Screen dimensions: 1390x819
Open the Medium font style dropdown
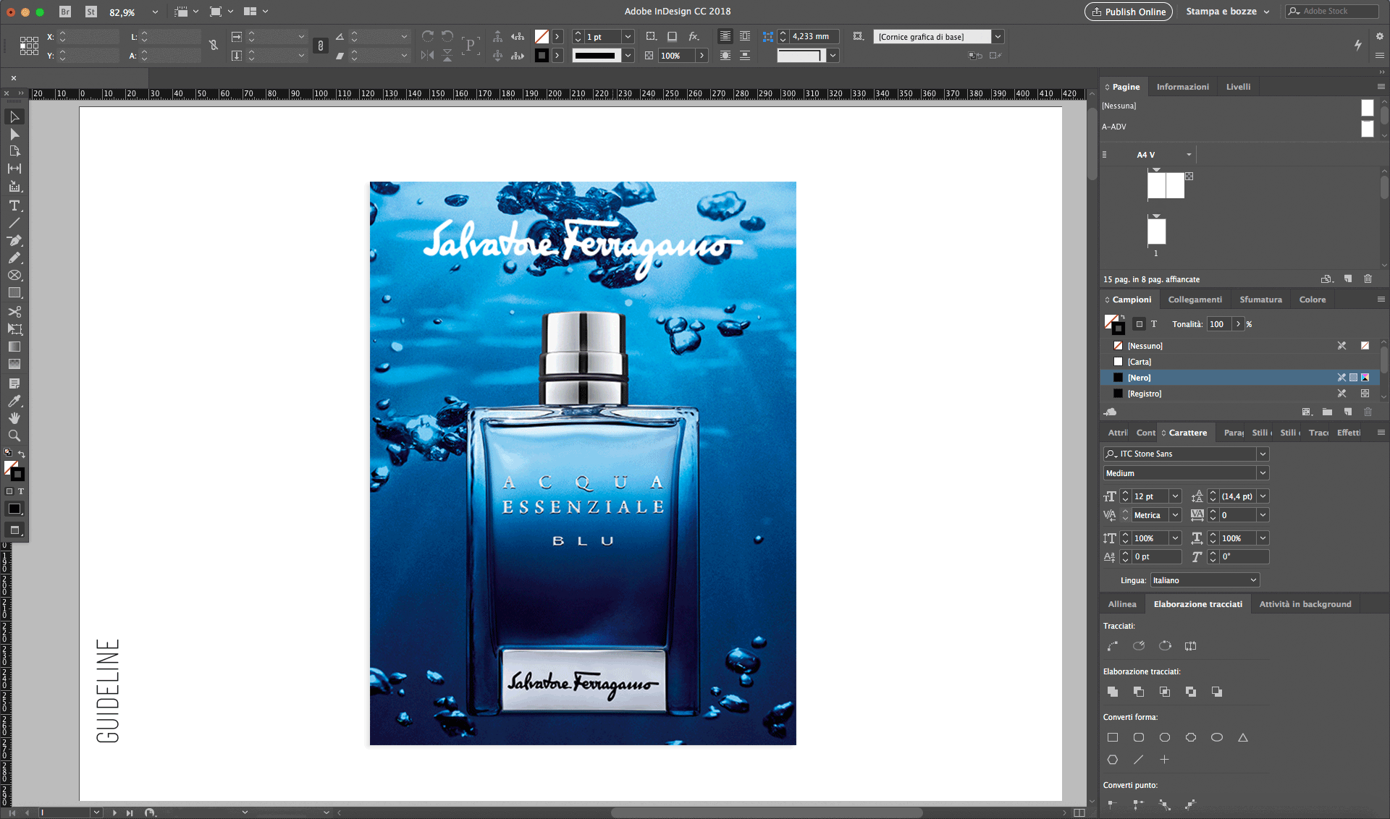pos(1263,473)
